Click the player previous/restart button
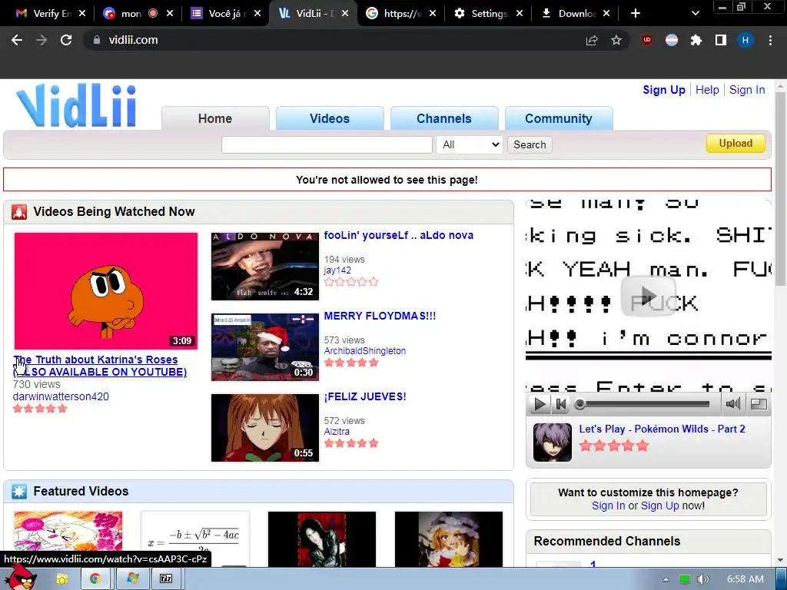Image resolution: width=787 pixels, height=590 pixels. (x=560, y=404)
